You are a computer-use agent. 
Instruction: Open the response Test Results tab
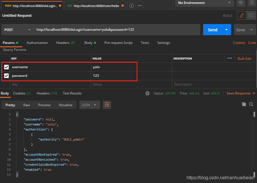click(x=72, y=93)
